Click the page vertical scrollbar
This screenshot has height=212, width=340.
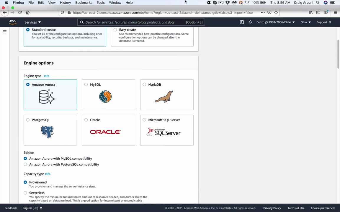coord(338,54)
